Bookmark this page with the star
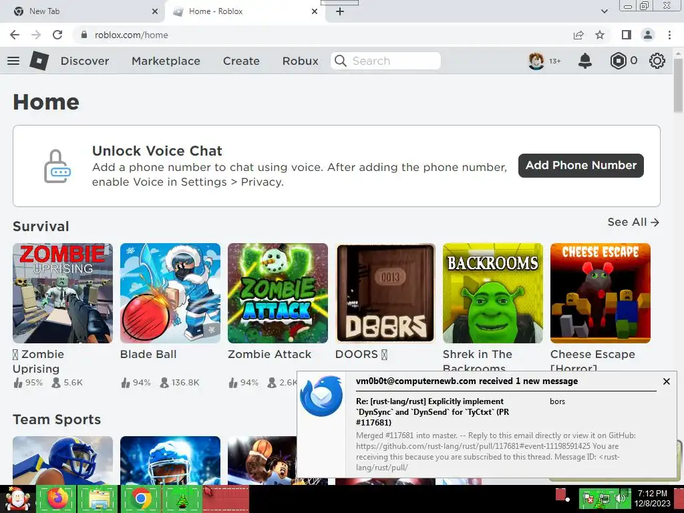 click(600, 35)
